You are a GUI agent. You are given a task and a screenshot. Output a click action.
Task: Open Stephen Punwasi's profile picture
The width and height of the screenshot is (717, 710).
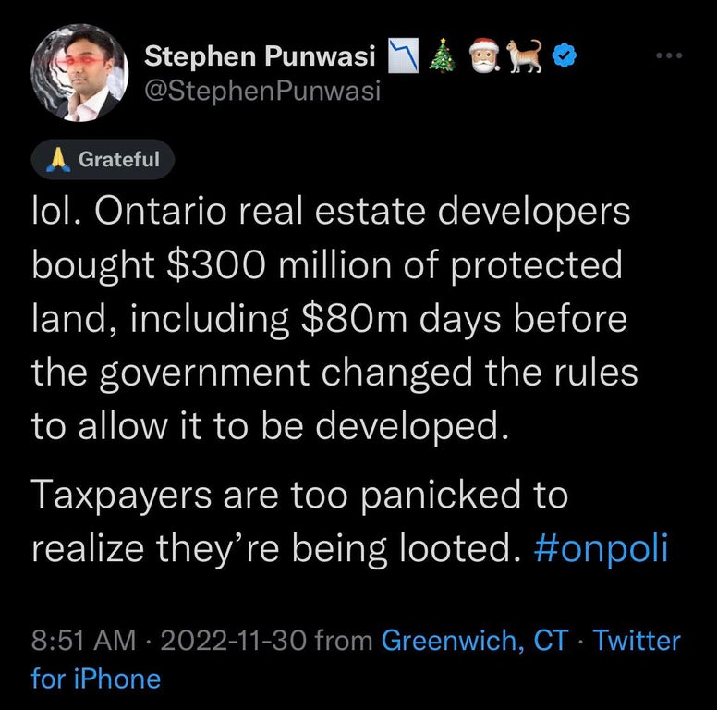click(x=79, y=73)
